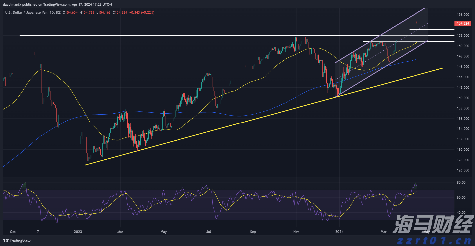Click the red 154.324 current price label
Image resolution: width=475 pixels, height=246 pixels.
[x=463, y=23]
